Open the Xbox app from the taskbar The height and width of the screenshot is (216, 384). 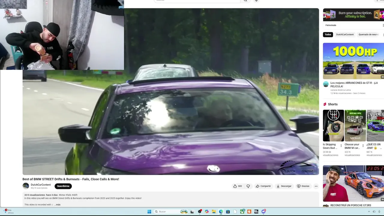click(242, 211)
